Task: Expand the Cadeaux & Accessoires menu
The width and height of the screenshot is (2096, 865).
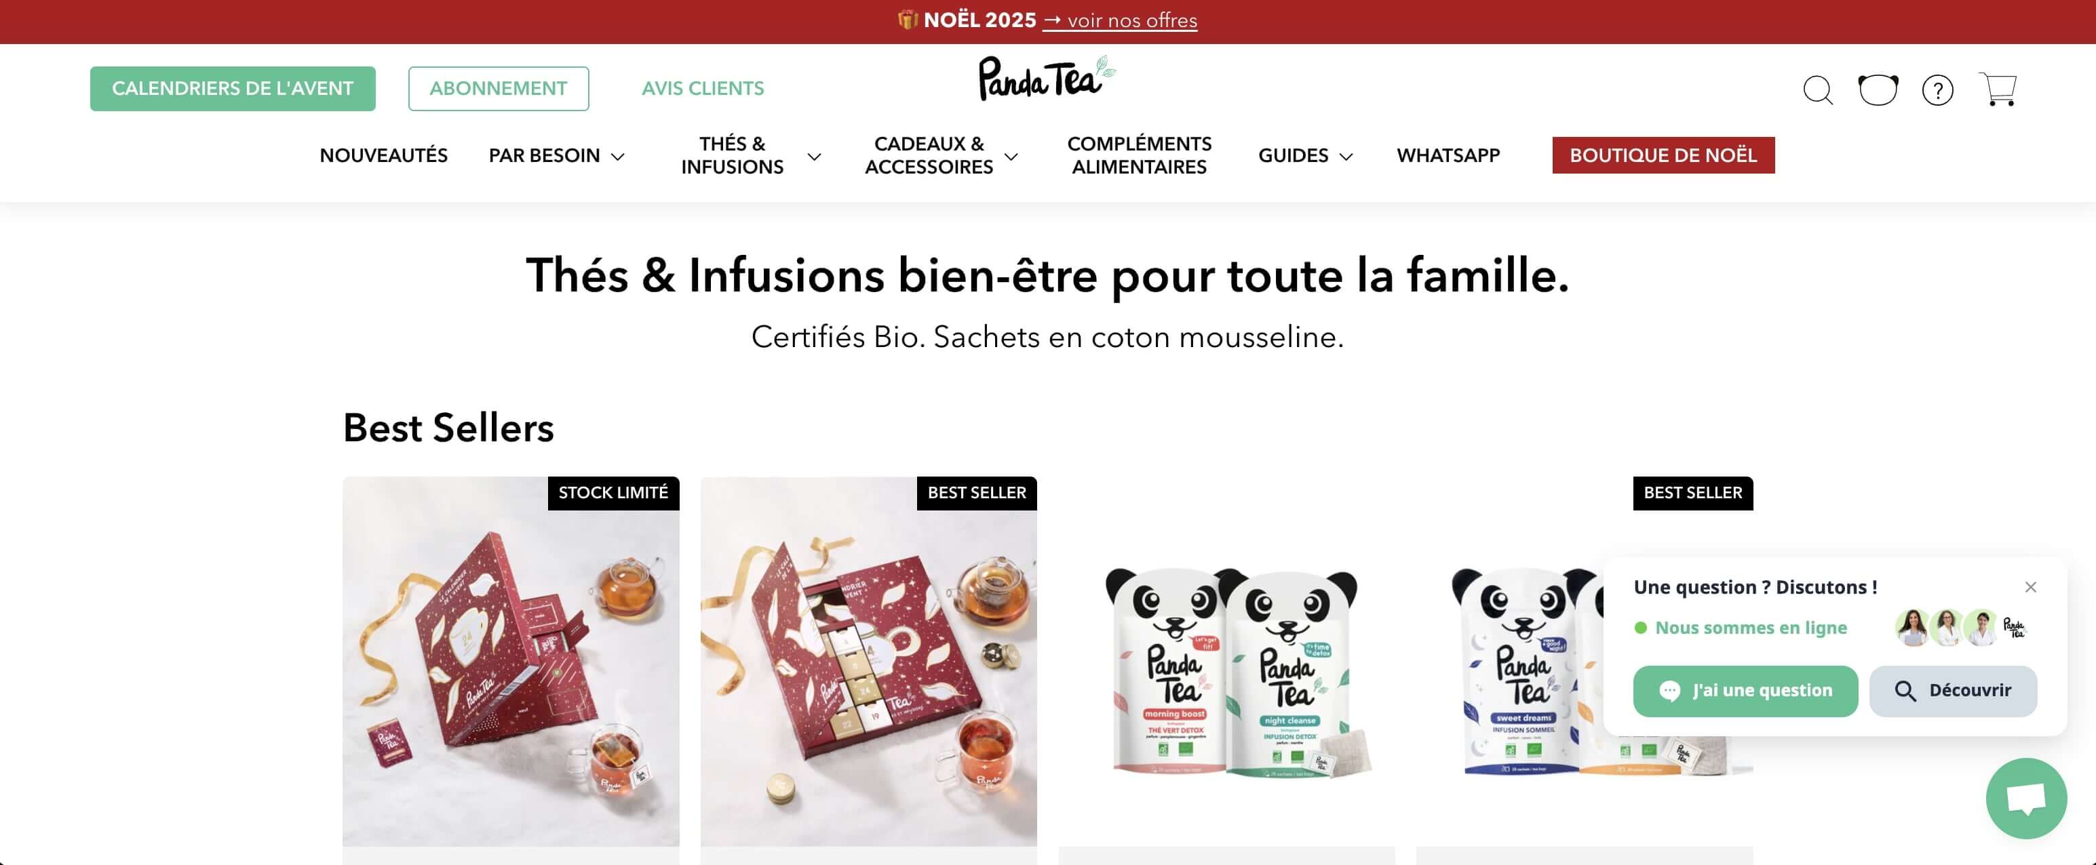Action: tap(942, 155)
